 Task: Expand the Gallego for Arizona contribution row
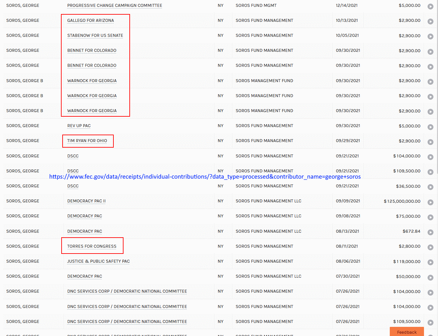(x=431, y=22)
